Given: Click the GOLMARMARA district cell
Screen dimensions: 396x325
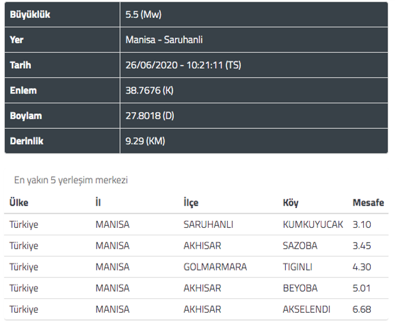Looking at the screenshot, I should click(215, 267).
